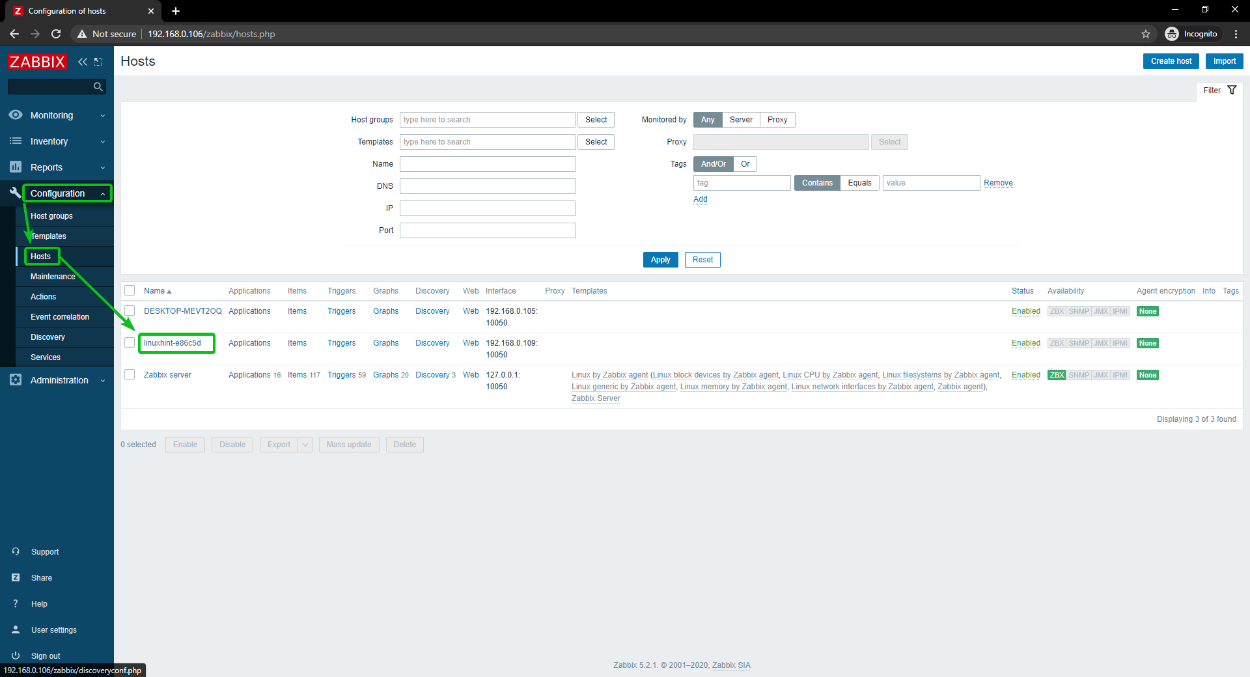The width and height of the screenshot is (1250, 677).
Task: Collapse the sidebar with the double-chevron icon
Action: [x=83, y=62]
